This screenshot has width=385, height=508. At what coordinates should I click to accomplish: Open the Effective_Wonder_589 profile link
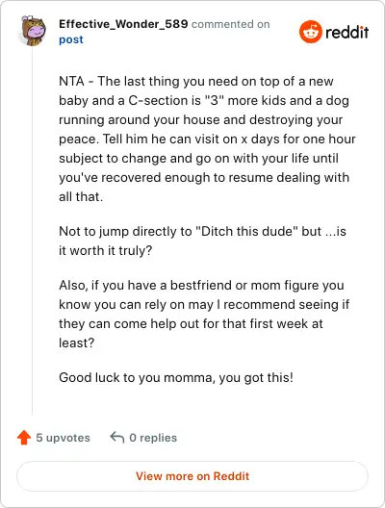click(x=123, y=24)
